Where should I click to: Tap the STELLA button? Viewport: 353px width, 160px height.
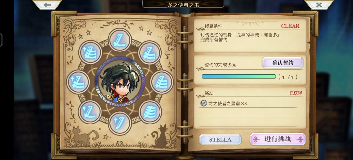pos(220,139)
